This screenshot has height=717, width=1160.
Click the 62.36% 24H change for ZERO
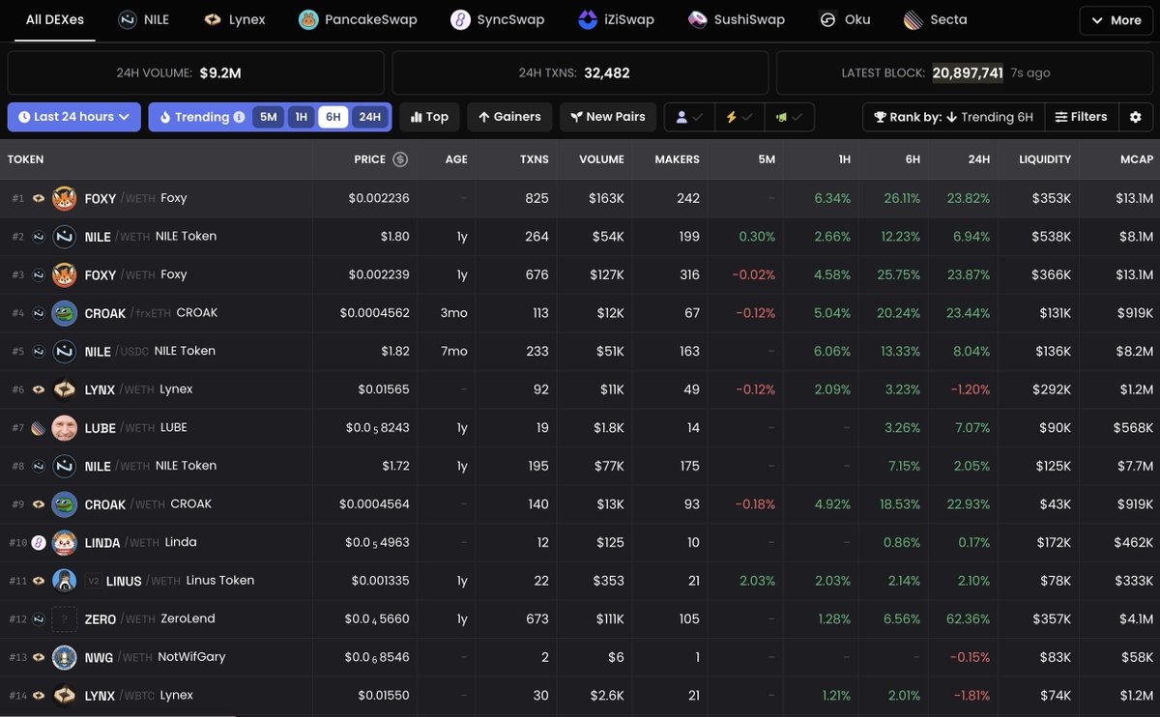tap(966, 619)
